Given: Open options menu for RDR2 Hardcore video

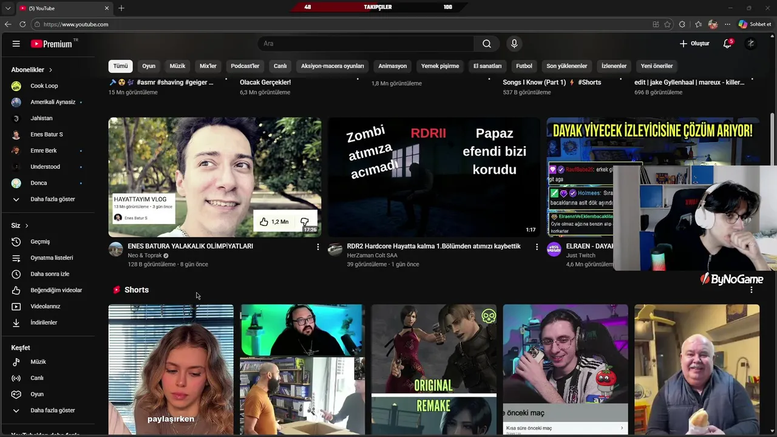Looking at the screenshot, I should pyautogui.click(x=537, y=246).
